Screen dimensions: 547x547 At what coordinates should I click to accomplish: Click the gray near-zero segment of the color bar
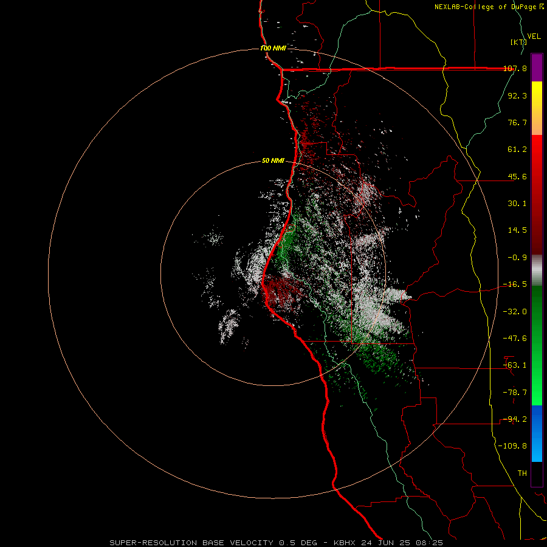click(537, 270)
